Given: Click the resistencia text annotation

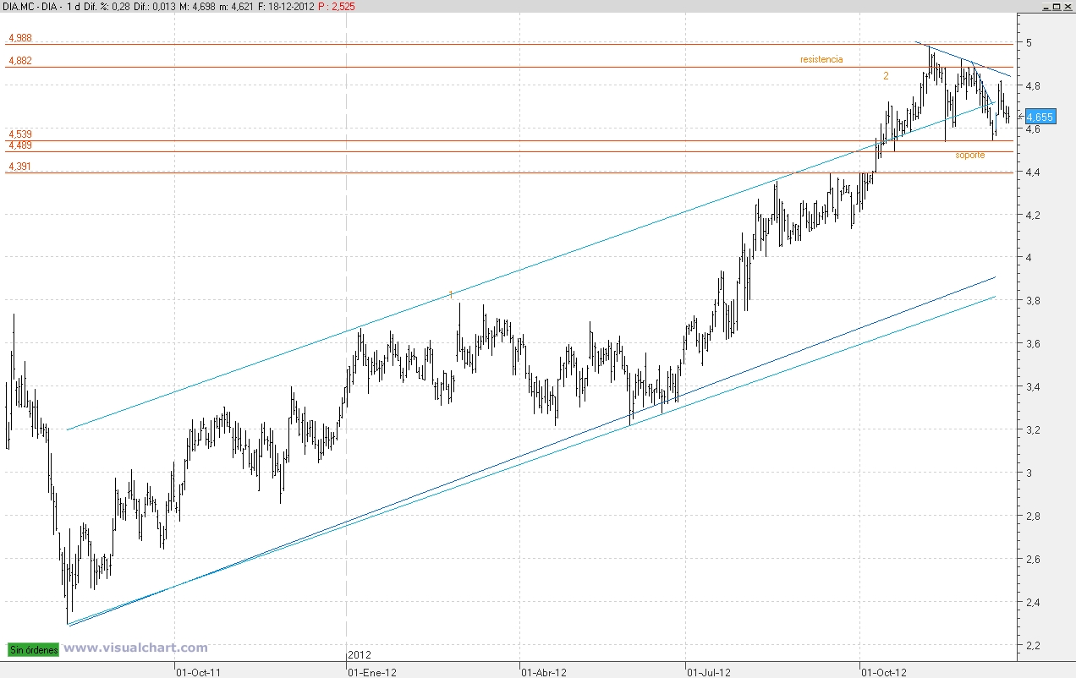Looking at the screenshot, I should coord(821,59).
